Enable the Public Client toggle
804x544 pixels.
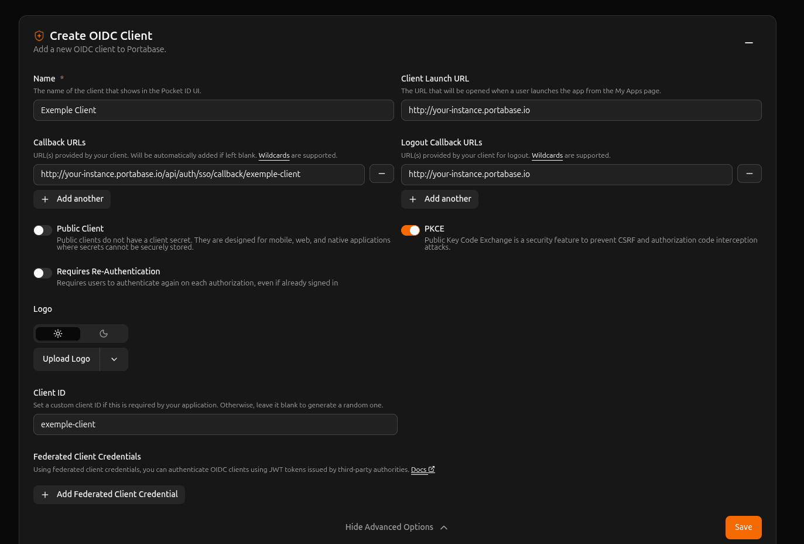[43, 230]
